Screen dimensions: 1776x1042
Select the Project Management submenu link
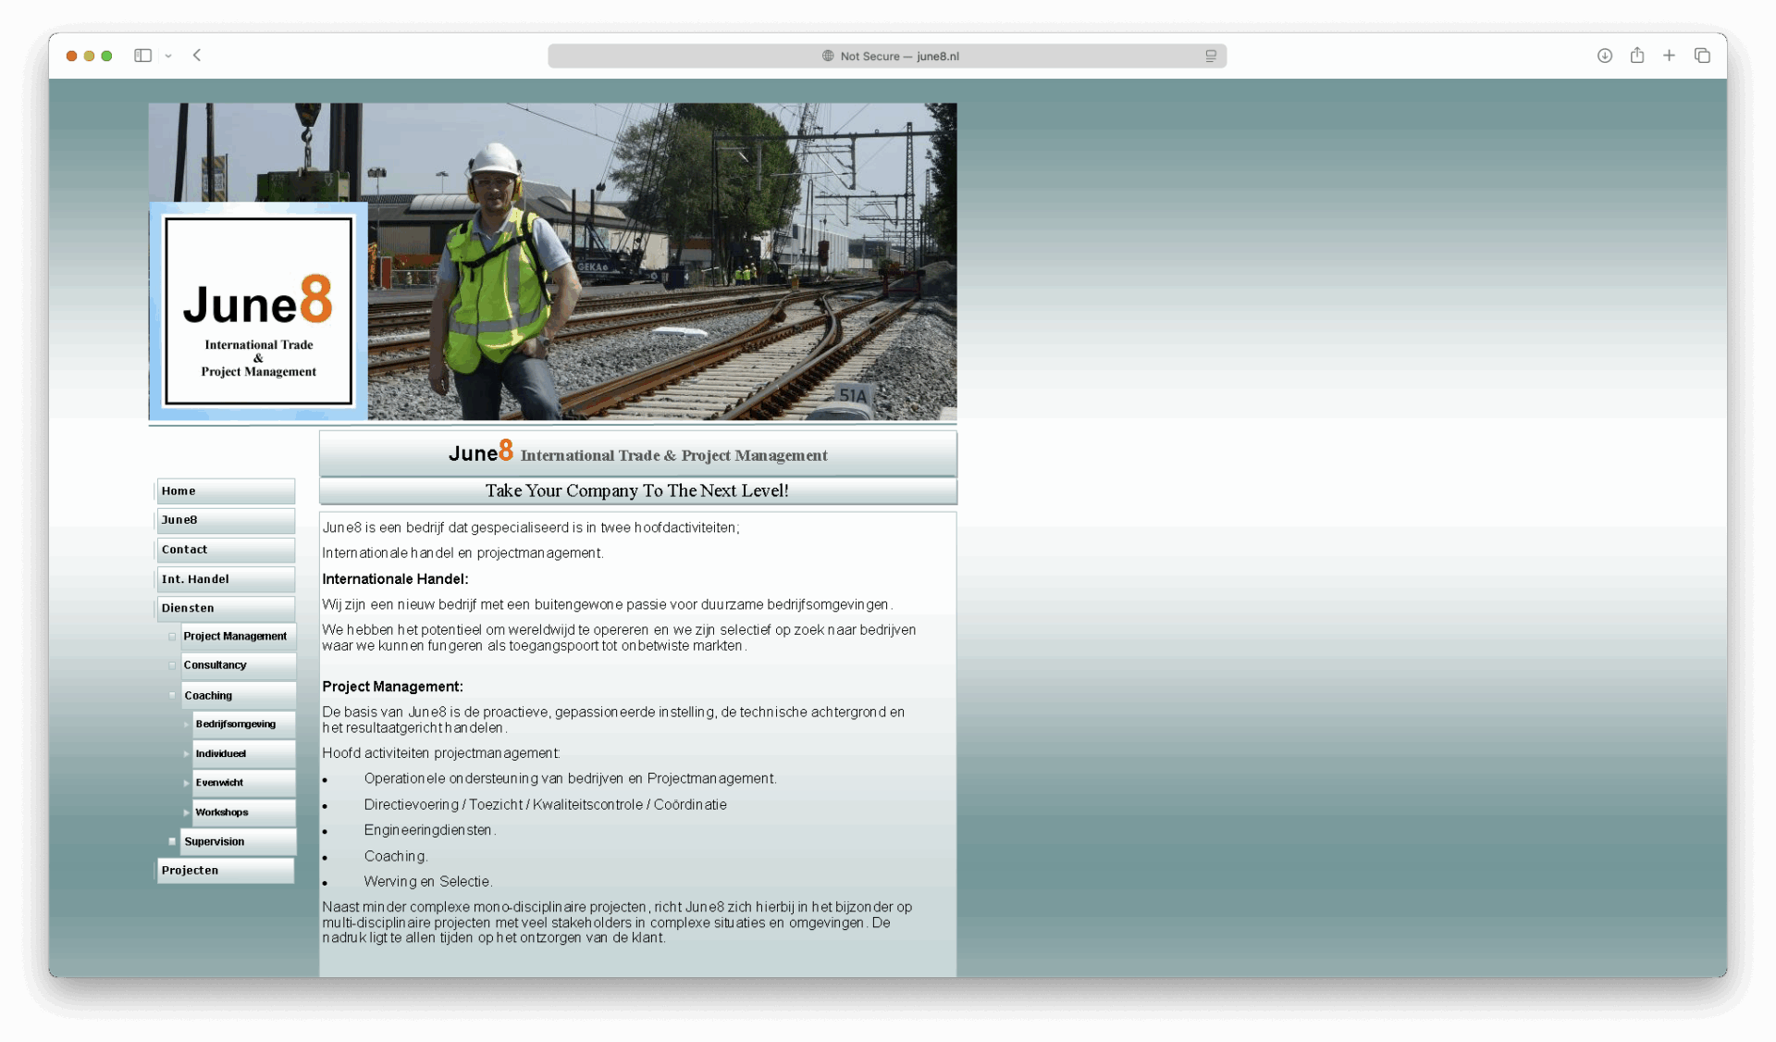click(238, 637)
